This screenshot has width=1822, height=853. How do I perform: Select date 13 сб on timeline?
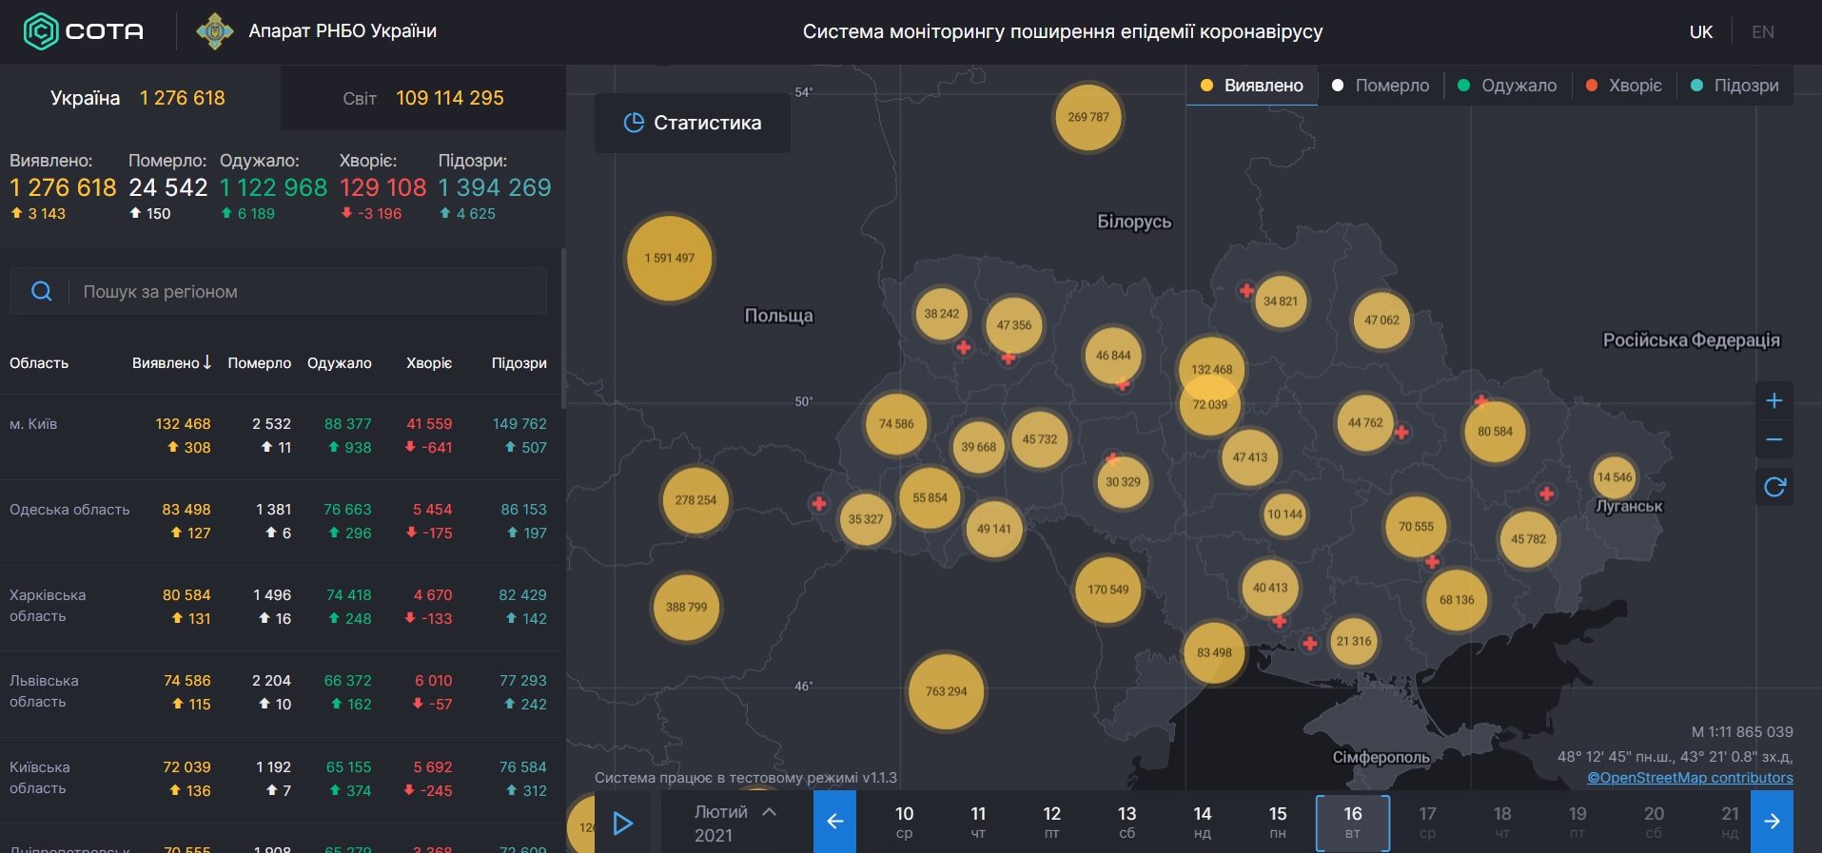[x=1127, y=823]
